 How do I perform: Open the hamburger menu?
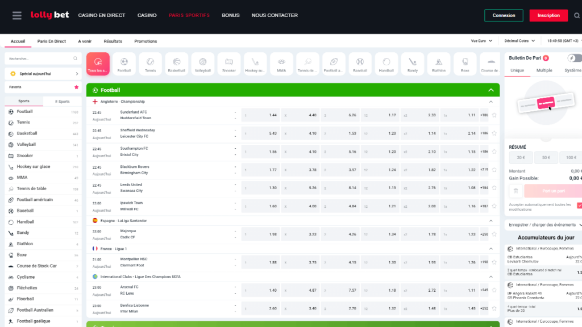(x=16, y=15)
